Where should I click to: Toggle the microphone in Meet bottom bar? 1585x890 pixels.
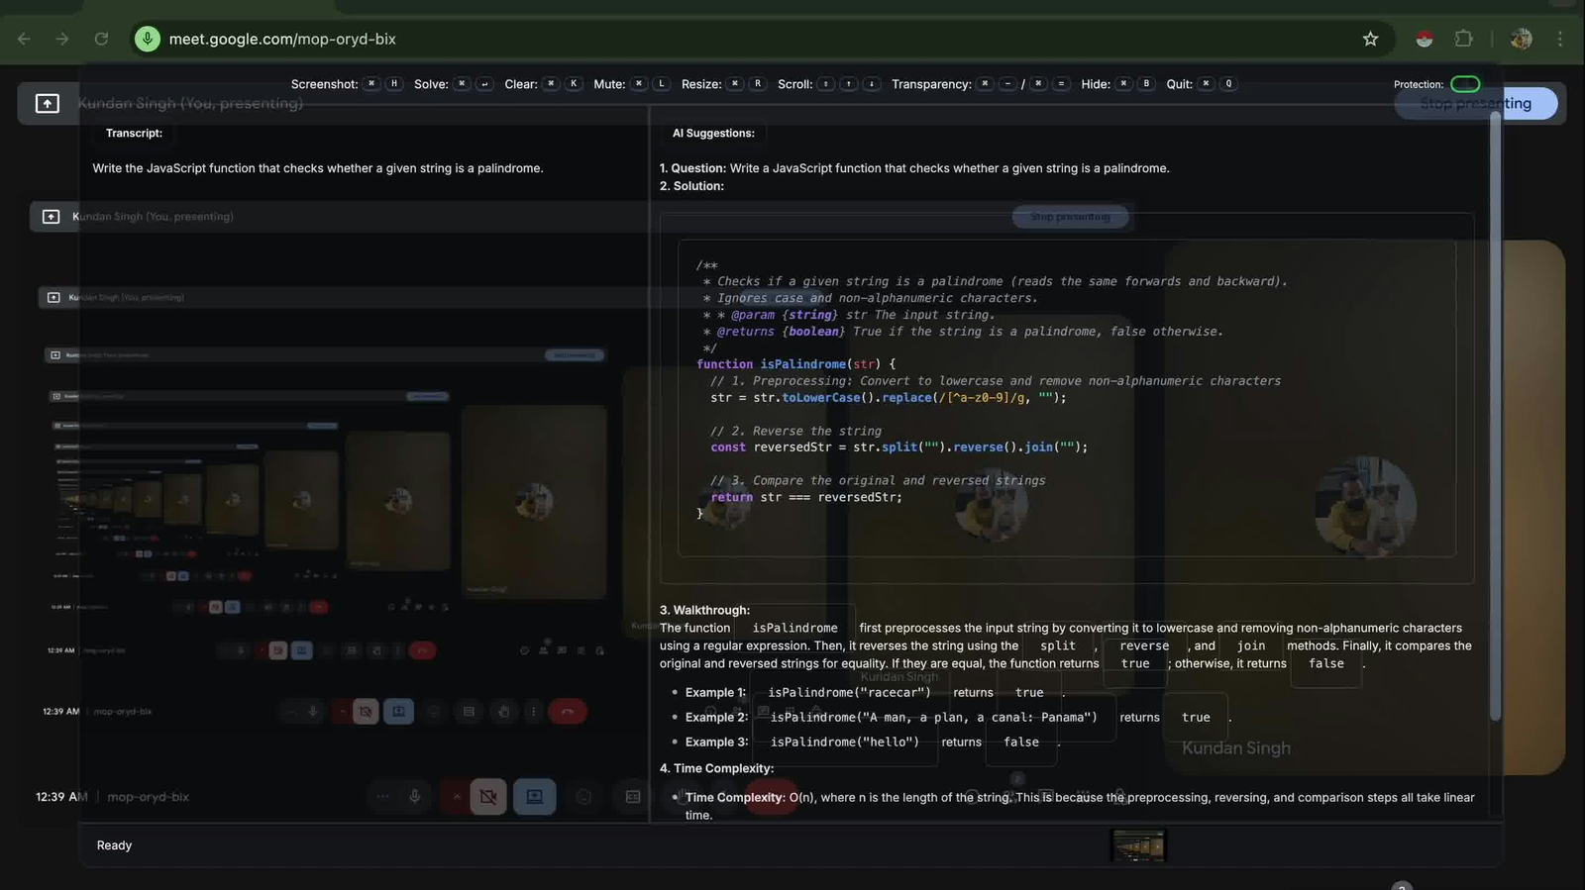click(414, 796)
